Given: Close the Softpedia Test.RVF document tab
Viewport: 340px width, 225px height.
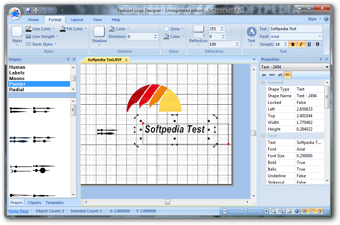Looking at the screenshot, I should (x=126, y=60).
